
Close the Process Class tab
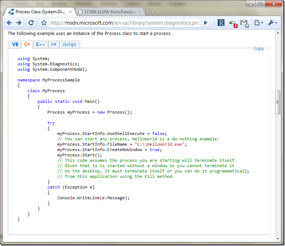[x=71, y=12]
